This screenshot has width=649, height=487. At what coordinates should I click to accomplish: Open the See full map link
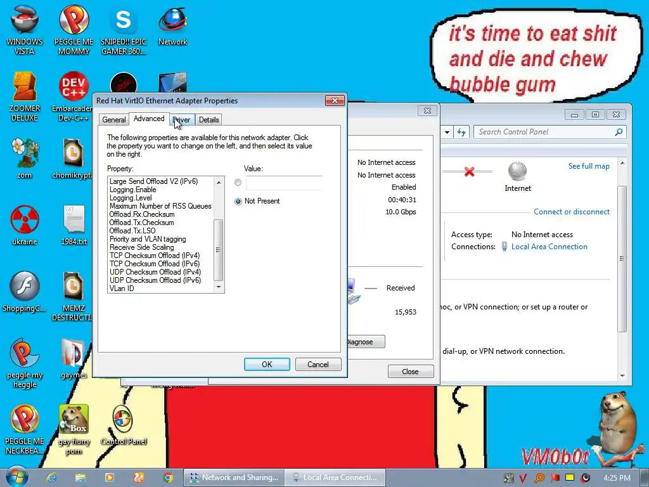point(589,166)
